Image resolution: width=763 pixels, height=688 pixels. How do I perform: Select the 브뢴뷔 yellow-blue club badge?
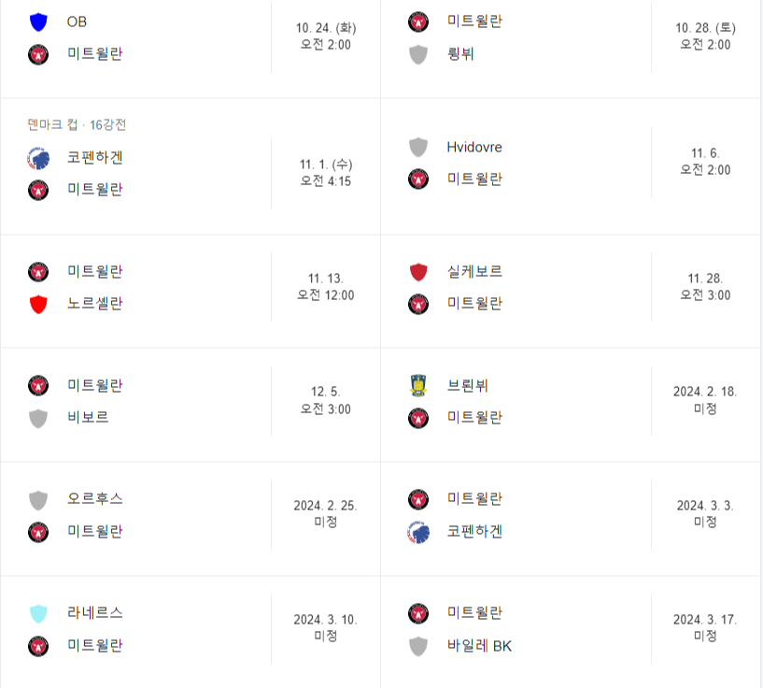click(417, 385)
